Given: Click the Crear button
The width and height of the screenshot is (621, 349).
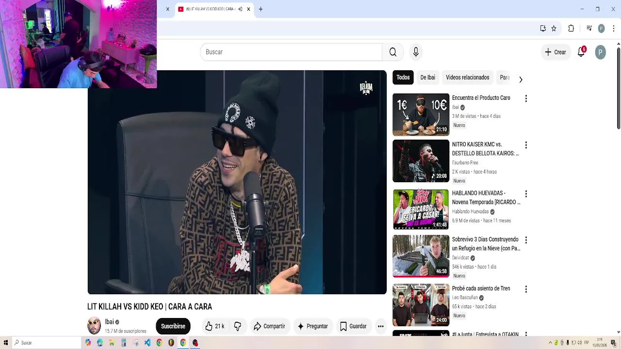Looking at the screenshot, I should pyautogui.click(x=555, y=52).
